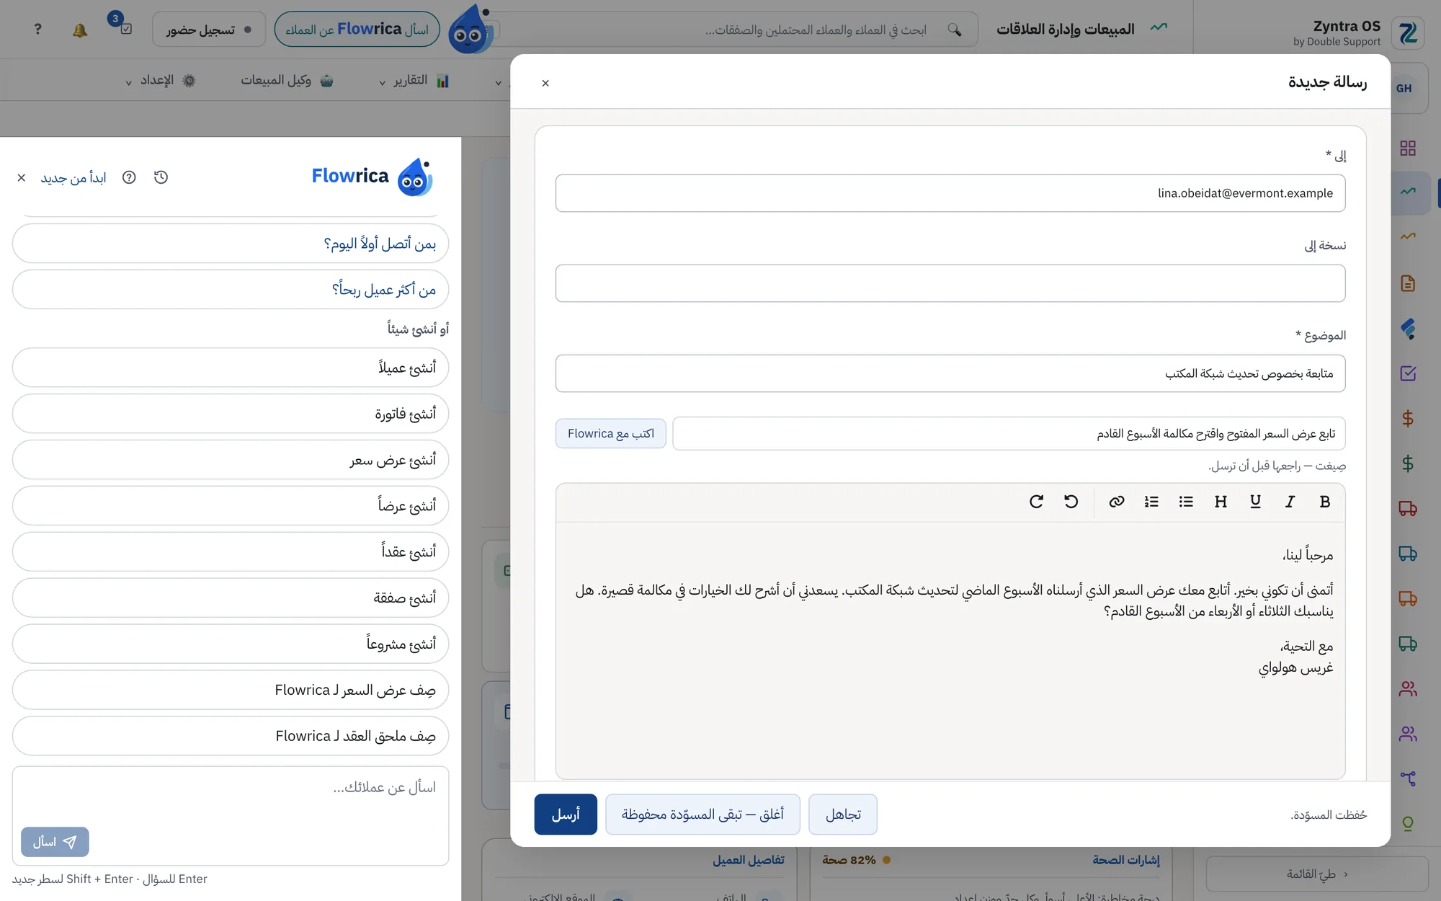1441x901 pixels.
Task: Open notifications bell in the top bar
Action: click(x=80, y=30)
